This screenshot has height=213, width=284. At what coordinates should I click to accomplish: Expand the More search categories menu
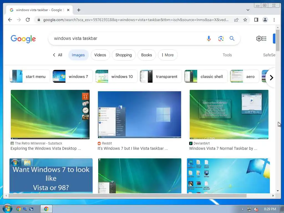point(168,55)
